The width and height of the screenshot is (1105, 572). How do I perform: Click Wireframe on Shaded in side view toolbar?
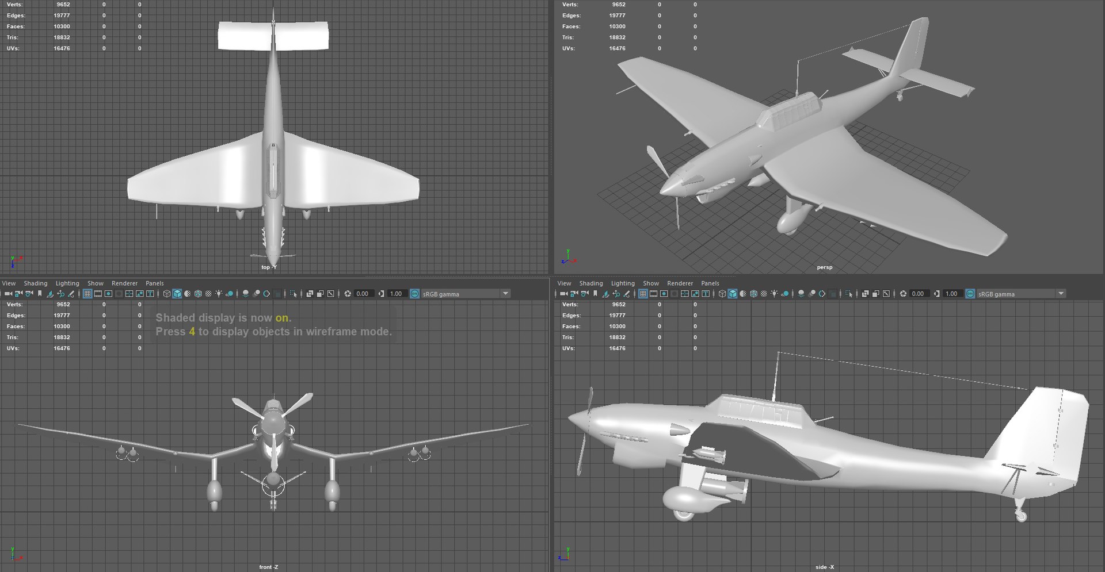(753, 294)
